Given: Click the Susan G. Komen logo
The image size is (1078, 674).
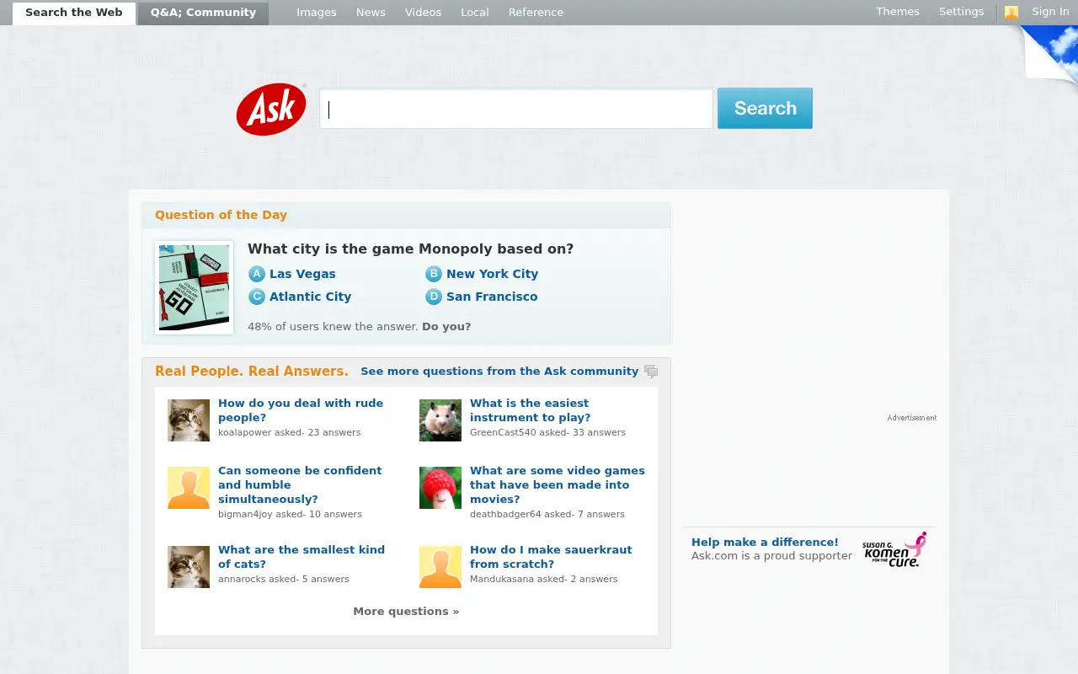Looking at the screenshot, I should tap(894, 549).
